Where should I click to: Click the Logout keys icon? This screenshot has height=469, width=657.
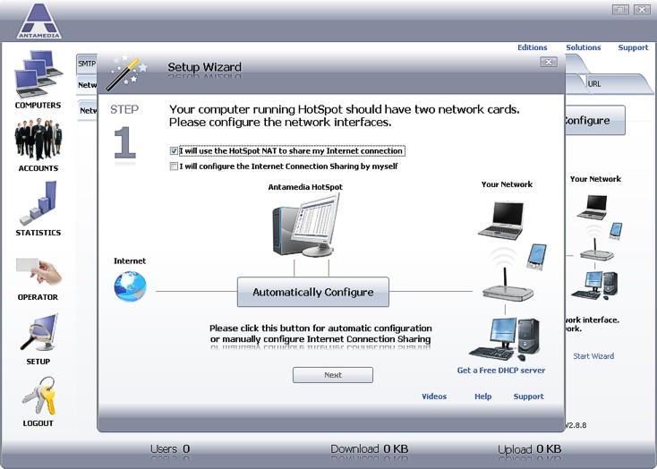[x=39, y=396]
